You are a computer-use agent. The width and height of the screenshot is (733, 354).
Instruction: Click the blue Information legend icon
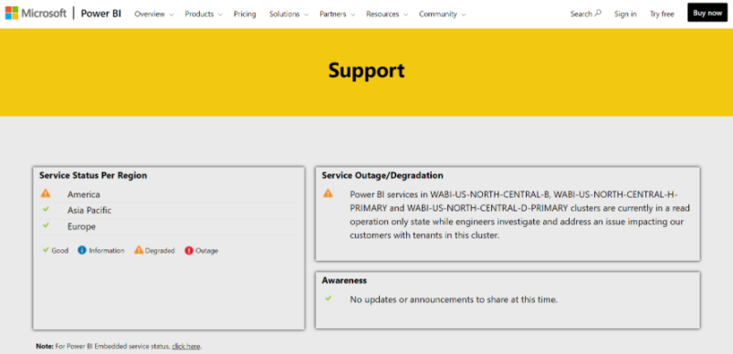coord(82,250)
